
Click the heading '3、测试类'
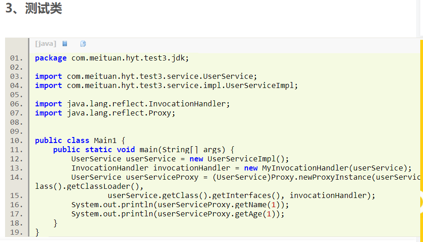point(34,8)
